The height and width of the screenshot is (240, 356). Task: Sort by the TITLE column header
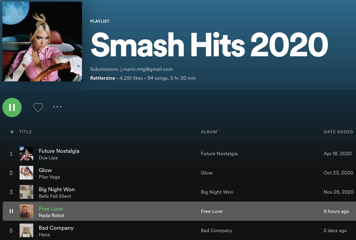coord(26,132)
